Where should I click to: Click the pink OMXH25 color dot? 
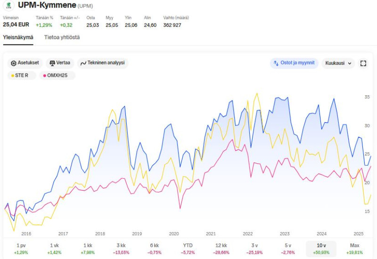[x=44, y=75]
